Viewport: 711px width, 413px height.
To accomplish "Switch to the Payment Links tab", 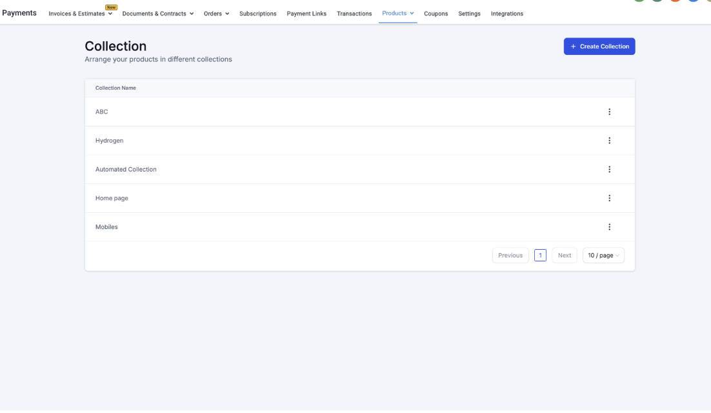I will click(x=306, y=14).
